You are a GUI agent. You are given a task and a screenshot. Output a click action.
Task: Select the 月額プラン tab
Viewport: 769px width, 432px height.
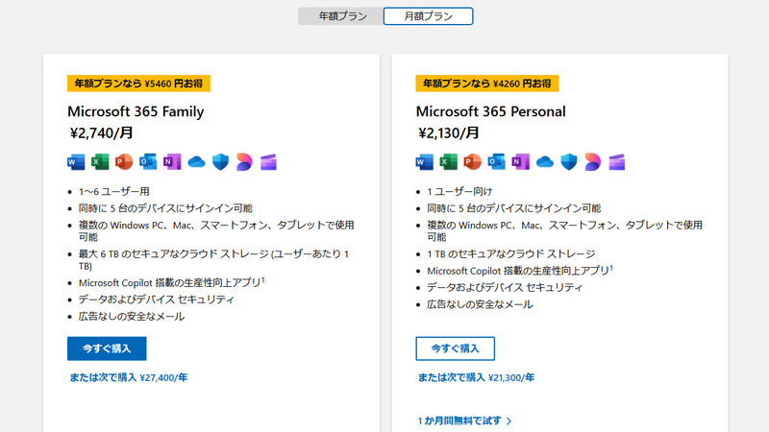click(428, 16)
